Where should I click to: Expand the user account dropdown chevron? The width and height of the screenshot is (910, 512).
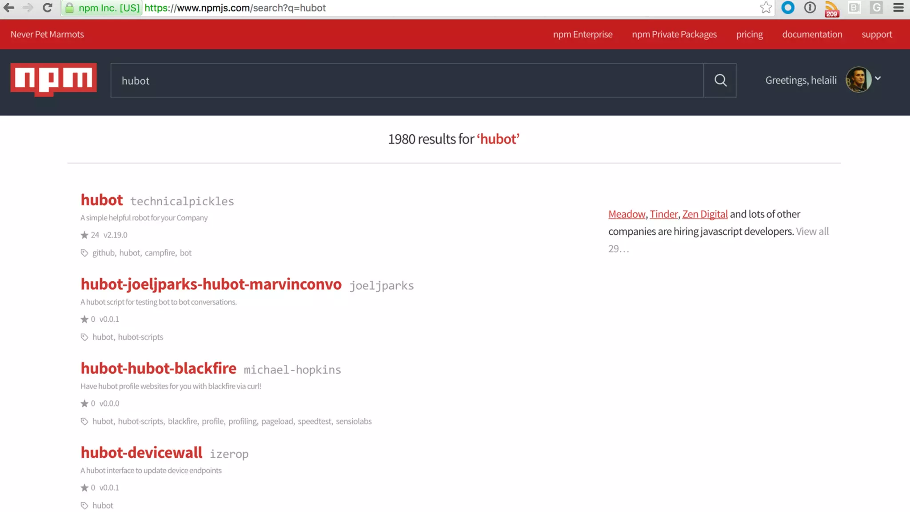(878, 79)
